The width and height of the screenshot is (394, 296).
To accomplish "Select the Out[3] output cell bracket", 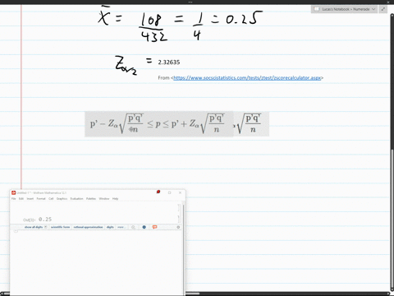I will [179, 219].
